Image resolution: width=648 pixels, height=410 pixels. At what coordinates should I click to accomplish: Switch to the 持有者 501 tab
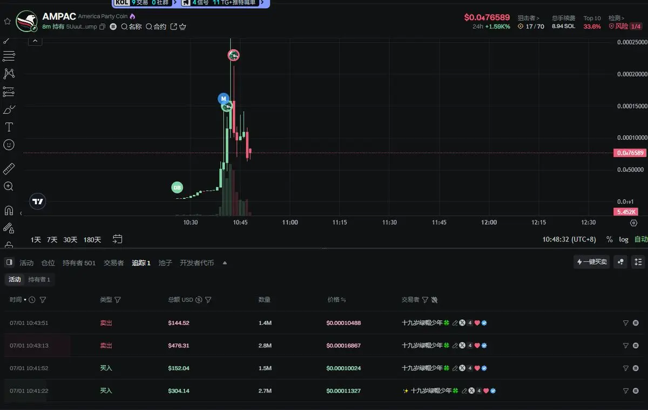pos(79,263)
